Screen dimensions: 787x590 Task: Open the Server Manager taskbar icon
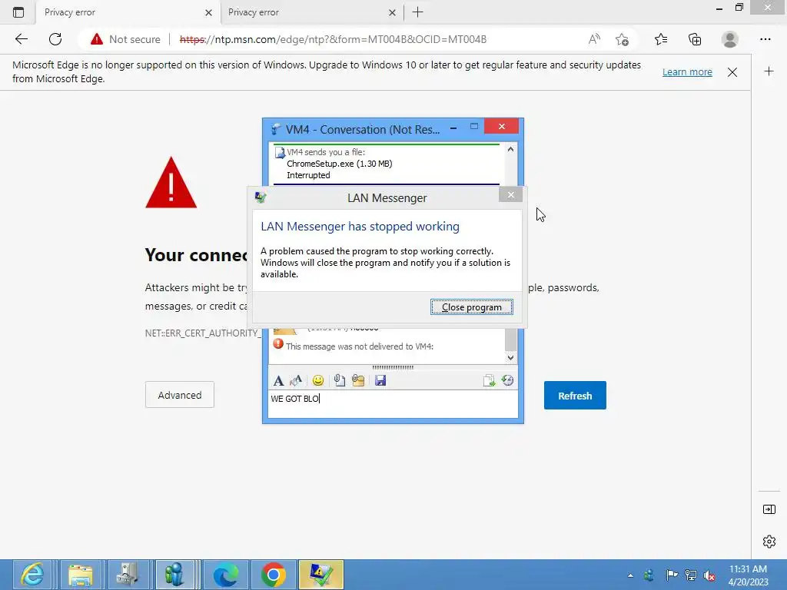[x=128, y=575]
